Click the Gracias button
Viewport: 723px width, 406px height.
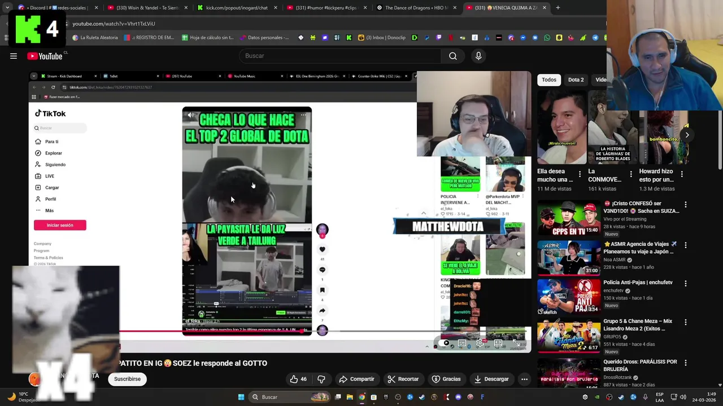click(x=446, y=379)
